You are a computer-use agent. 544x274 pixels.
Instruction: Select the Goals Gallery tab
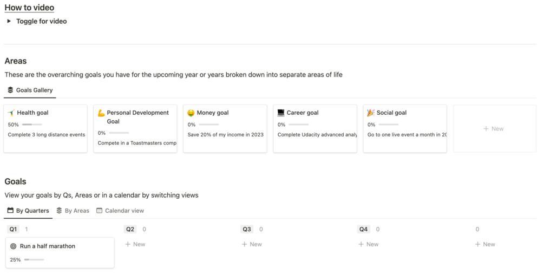pyautogui.click(x=34, y=90)
